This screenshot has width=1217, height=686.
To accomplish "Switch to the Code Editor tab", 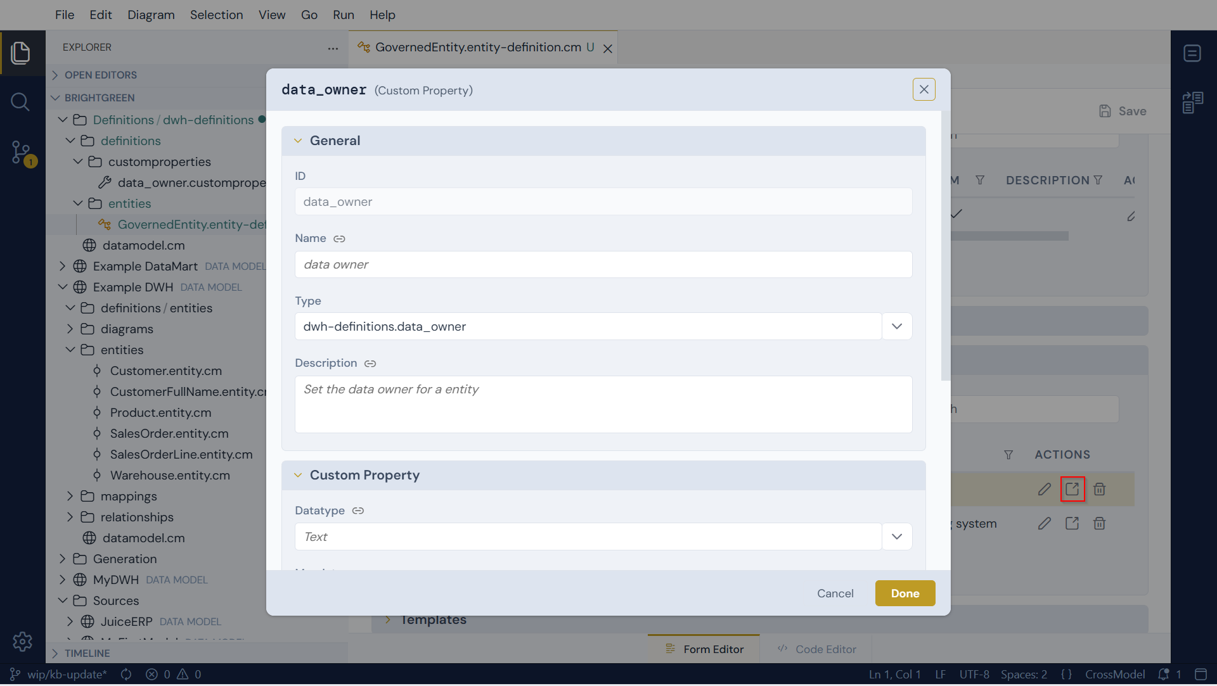I will 816,649.
